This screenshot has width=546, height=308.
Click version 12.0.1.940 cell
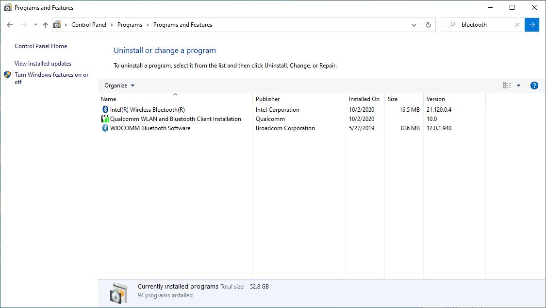(x=439, y=128)
